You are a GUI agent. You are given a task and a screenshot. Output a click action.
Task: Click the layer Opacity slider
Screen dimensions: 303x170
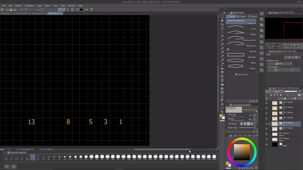[x=291, y=91]
